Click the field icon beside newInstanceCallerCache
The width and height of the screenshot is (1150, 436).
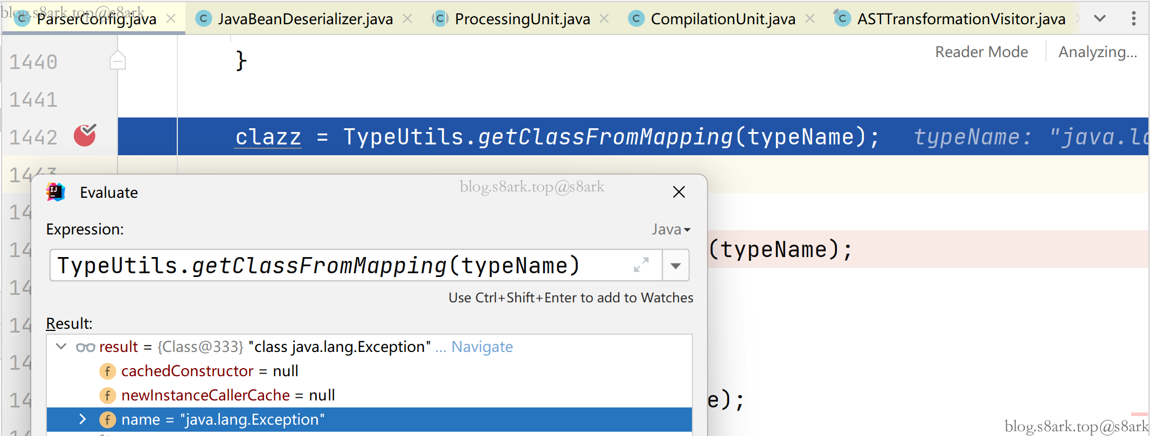tap(108, 396)
